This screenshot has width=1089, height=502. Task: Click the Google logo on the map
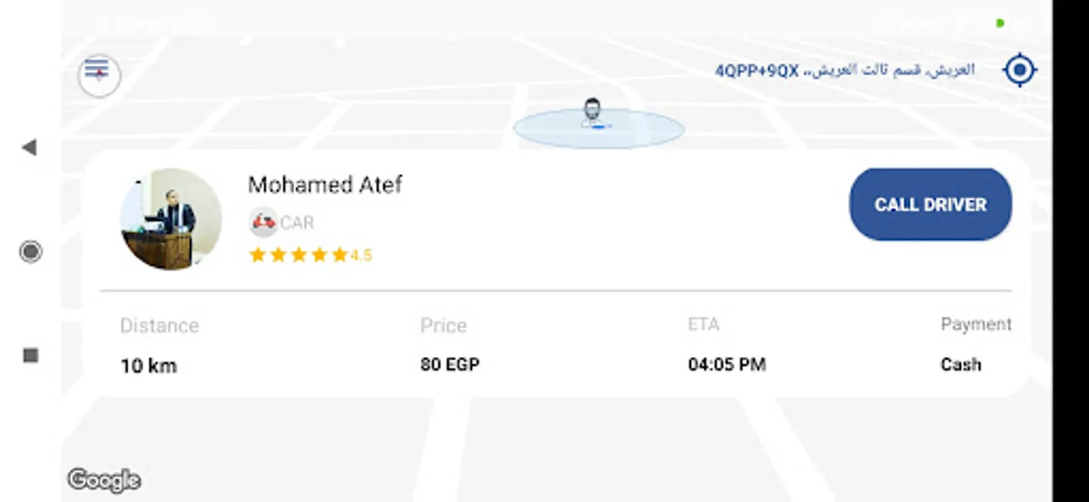point(104,480)
